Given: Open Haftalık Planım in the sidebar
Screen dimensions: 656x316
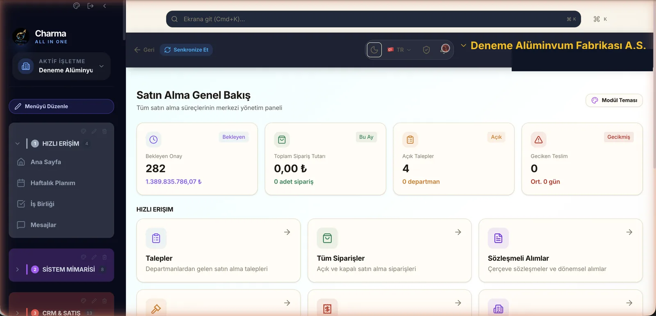Looking at the screenshot, I should click(x=61, y=183).
